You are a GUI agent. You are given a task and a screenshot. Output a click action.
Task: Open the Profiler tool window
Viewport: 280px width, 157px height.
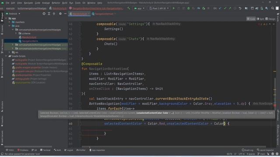coord(81,150)
